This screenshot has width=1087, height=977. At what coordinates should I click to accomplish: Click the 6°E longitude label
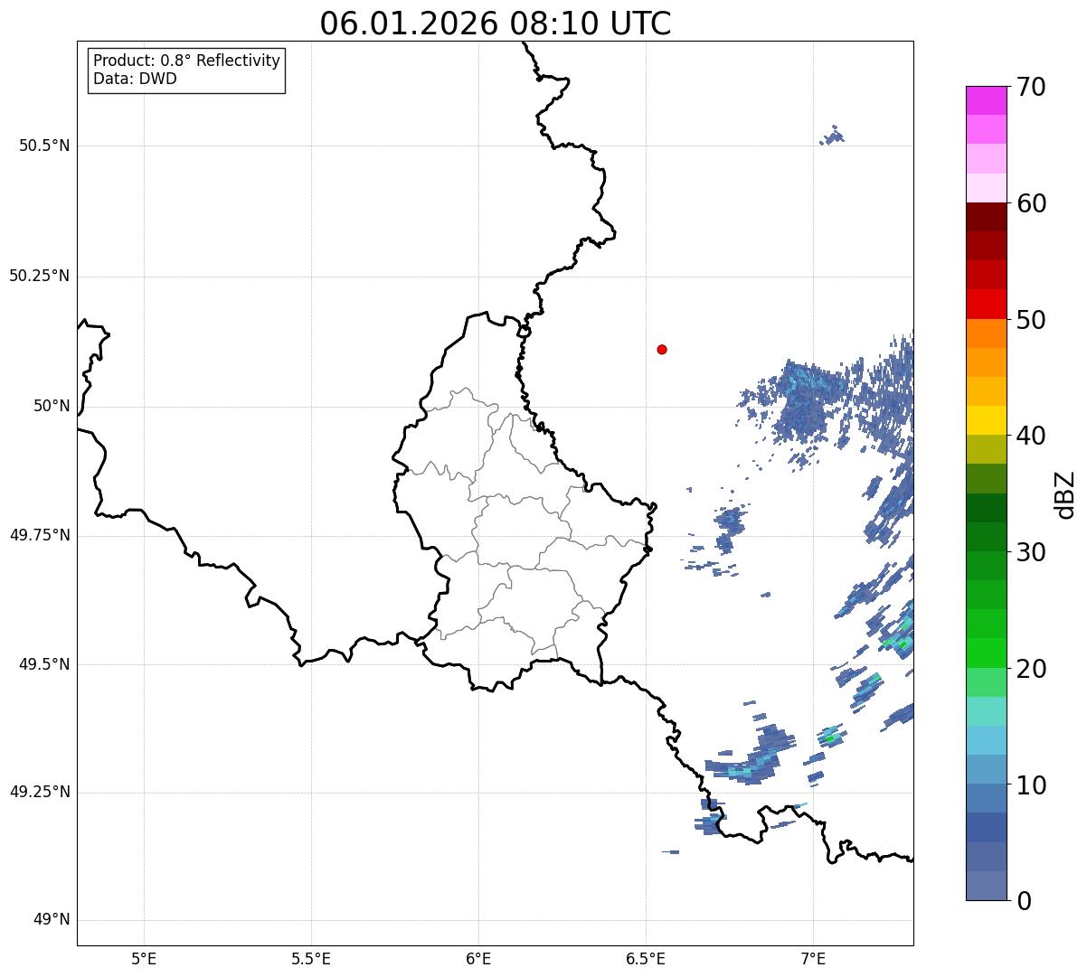[478, 959]
